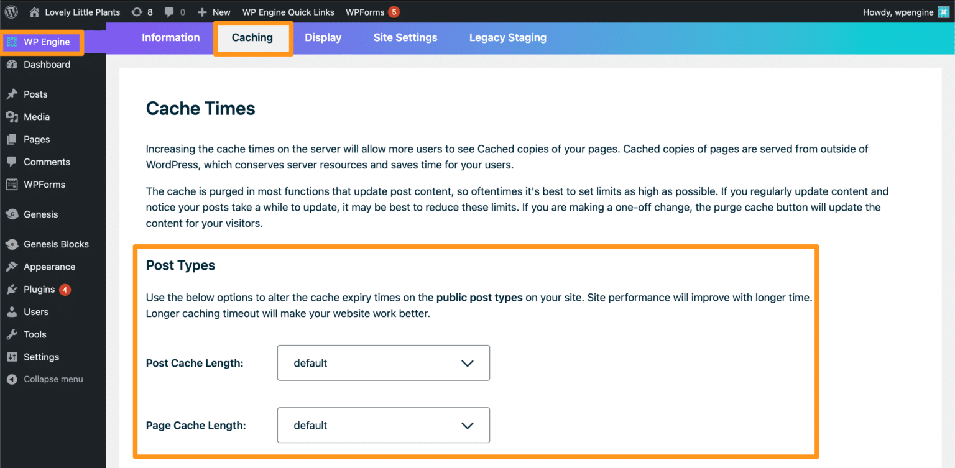Switch to the Legacy Staging tab
This screenshot has width=955, height=468.
[x=507, y=37]
